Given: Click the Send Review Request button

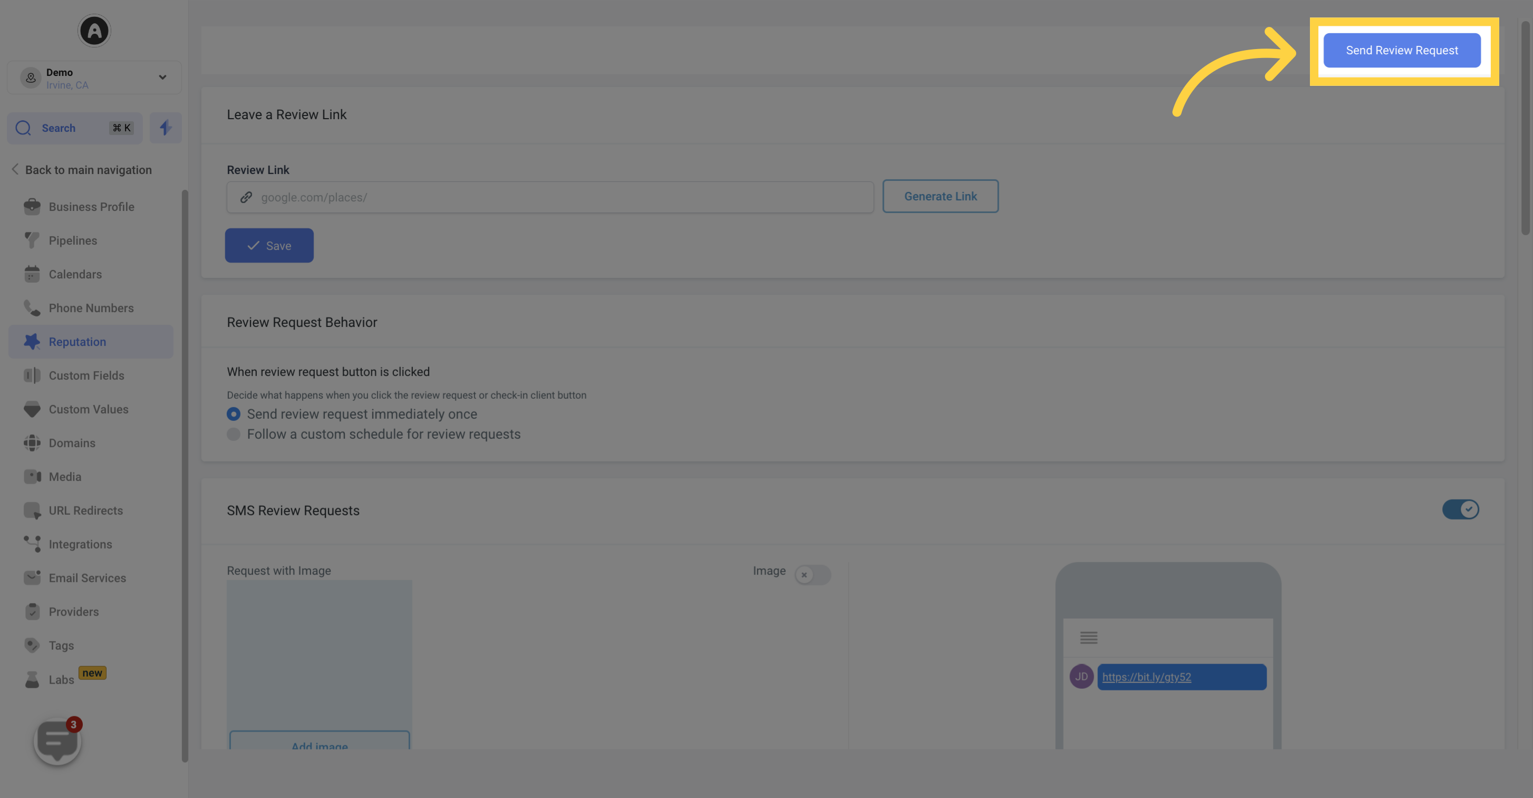Looking at the screenshot, I should [1402, 49].
